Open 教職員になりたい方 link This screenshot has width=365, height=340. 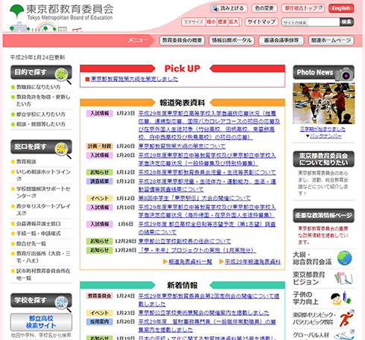pos(38,87)
